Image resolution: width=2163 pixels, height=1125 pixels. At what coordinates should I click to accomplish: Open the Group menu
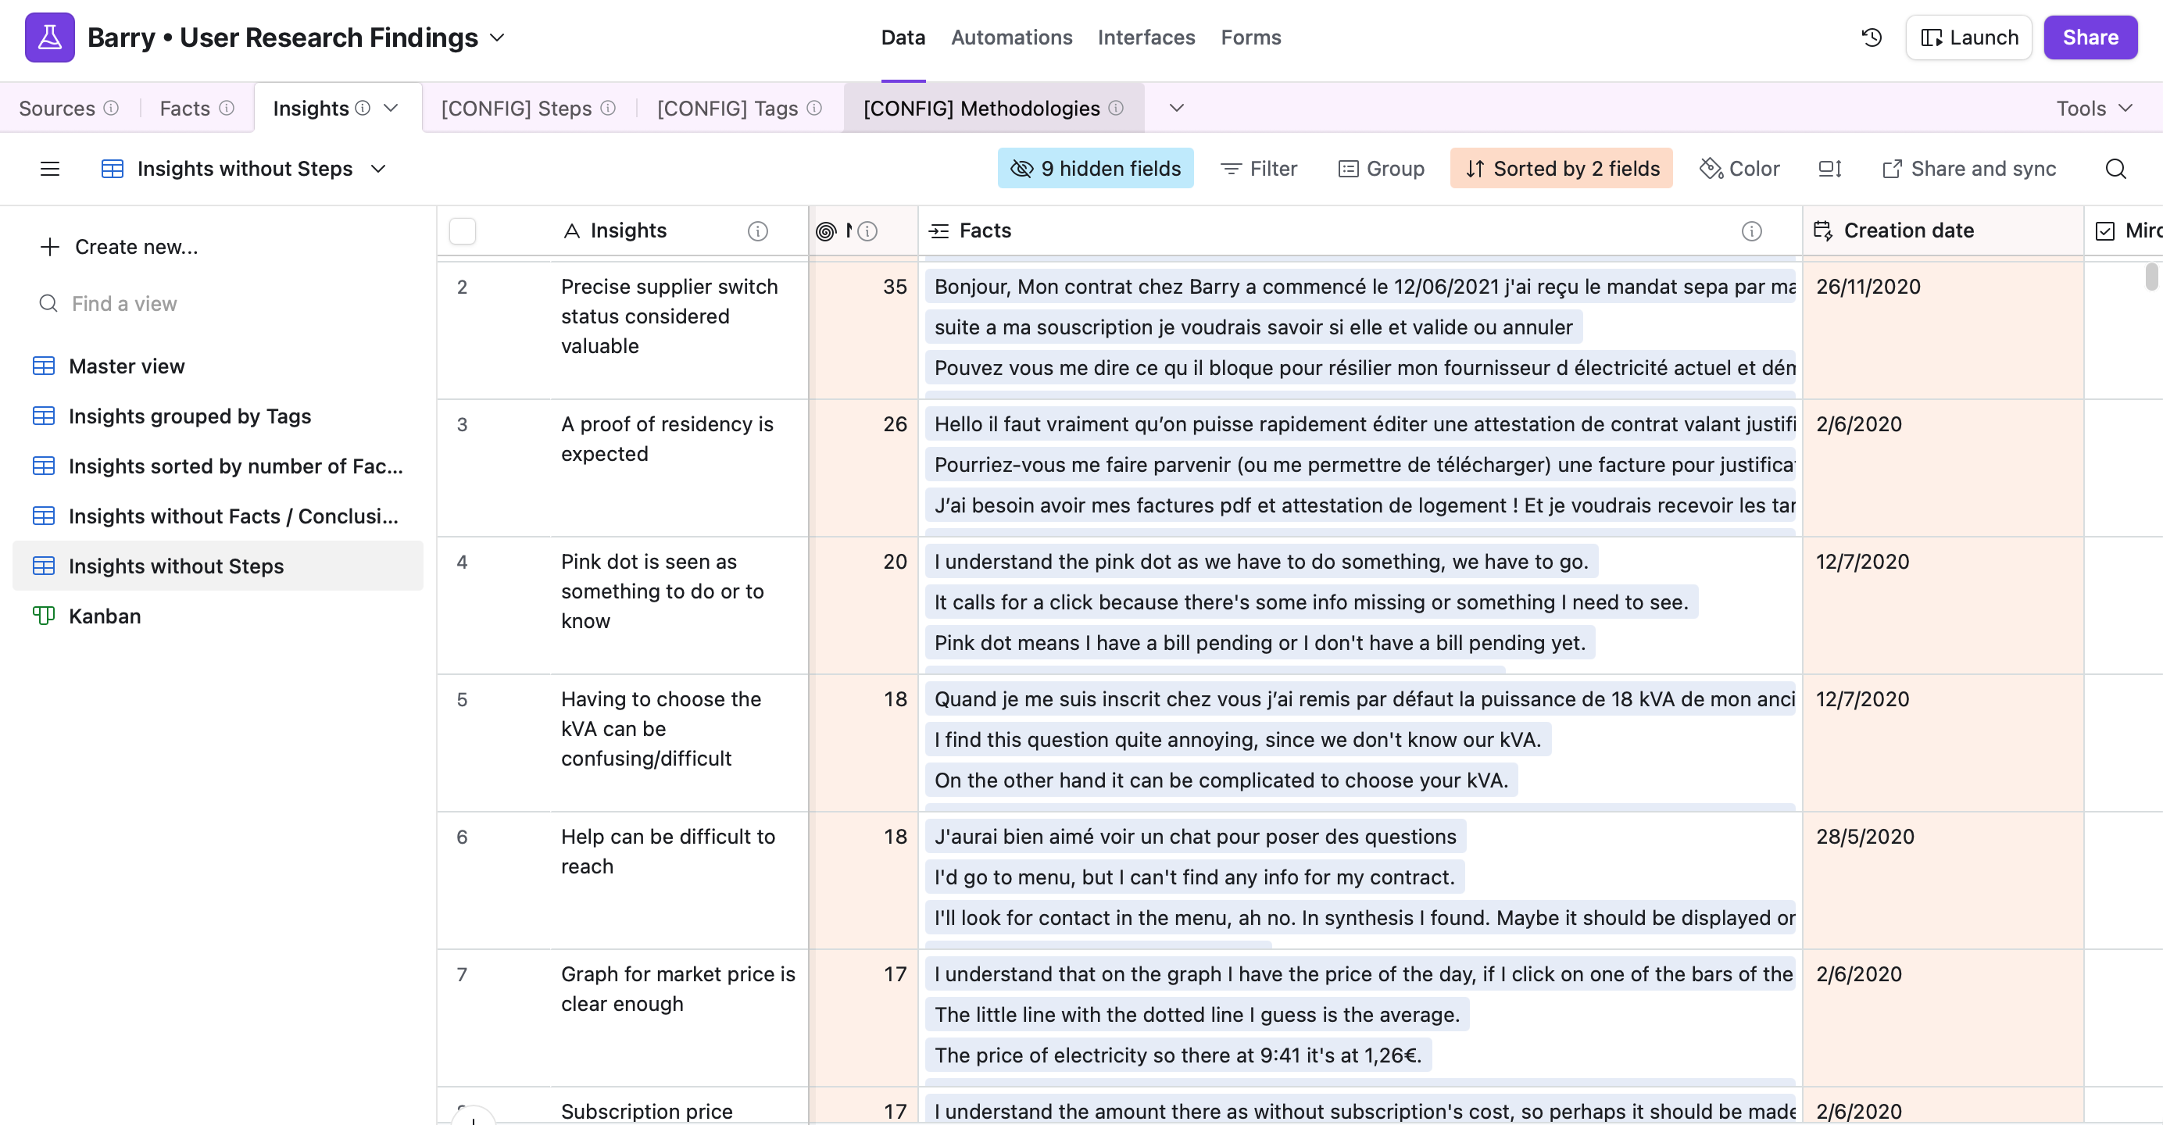point(1381,169)
